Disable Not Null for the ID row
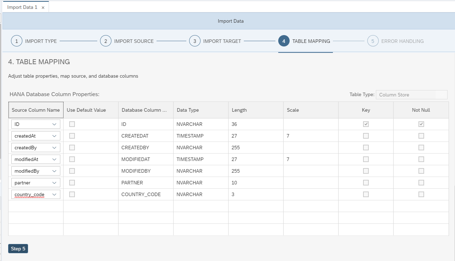Image resolution: width=455 pixels, height=261 pixels. [x=421, y=124]
